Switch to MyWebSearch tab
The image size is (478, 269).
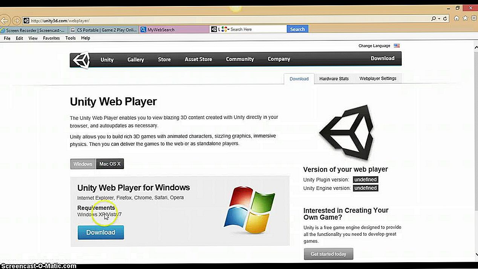[174, 30]
